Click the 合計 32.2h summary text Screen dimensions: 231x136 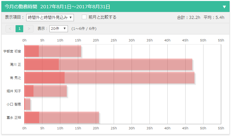pyautogui.click(x=189, y=17)
